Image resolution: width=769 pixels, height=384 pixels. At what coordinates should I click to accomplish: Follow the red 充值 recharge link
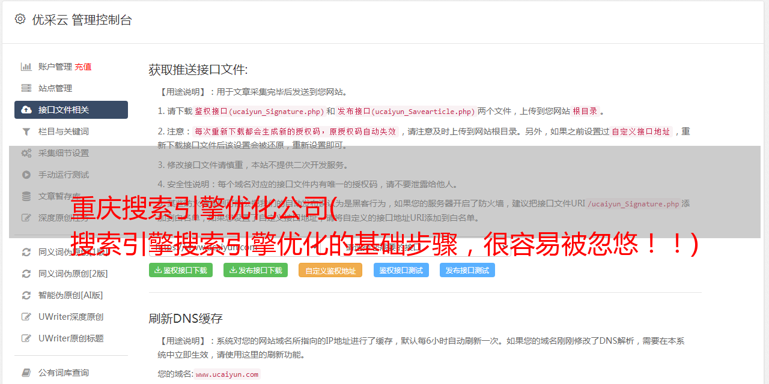83,67
